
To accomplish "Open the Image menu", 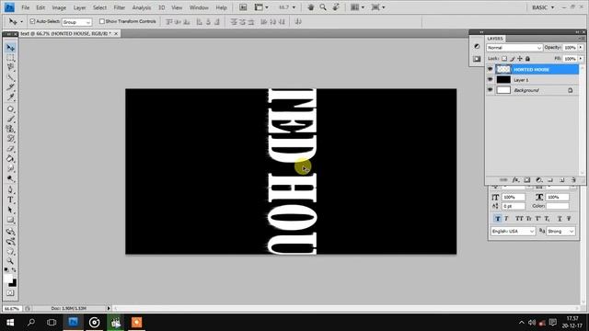I will [59, 7].
